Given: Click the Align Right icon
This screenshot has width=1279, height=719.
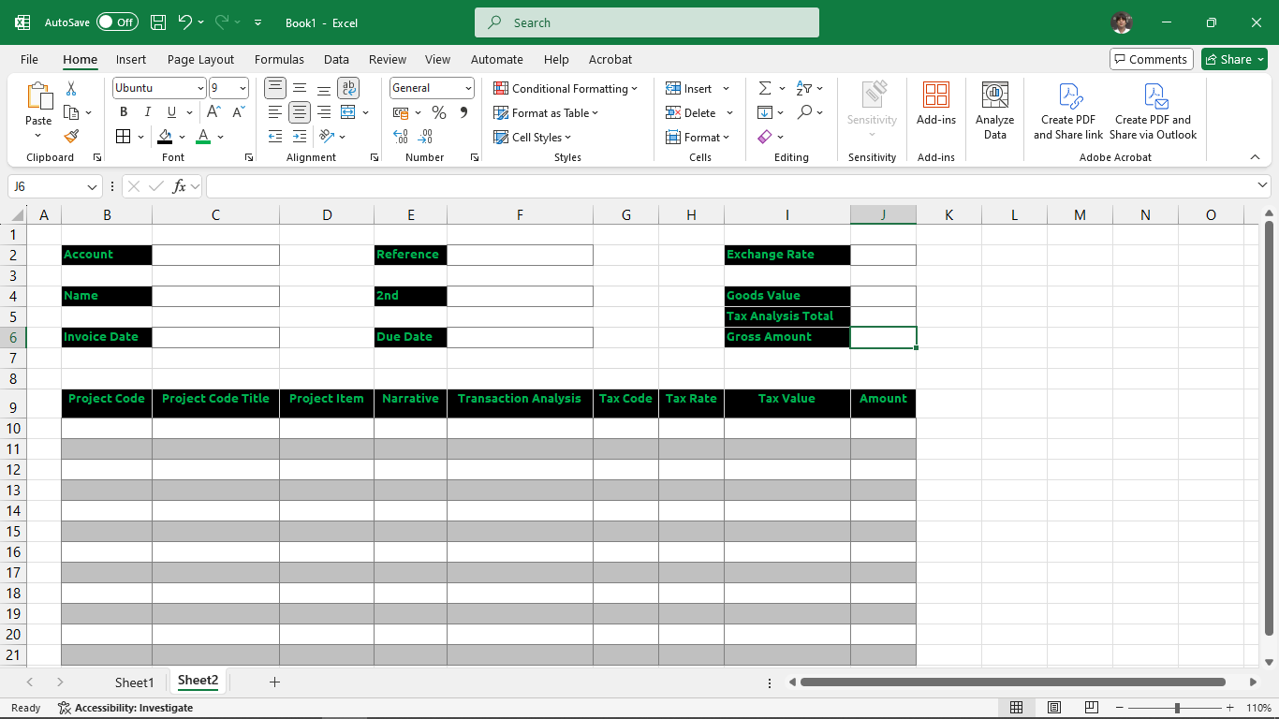Looking at the screenshot, I should [324, 112].
